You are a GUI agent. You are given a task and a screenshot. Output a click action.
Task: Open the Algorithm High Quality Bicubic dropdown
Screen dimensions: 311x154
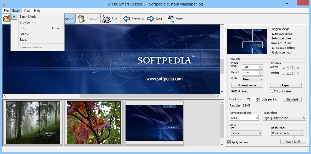tap(284, 118)
